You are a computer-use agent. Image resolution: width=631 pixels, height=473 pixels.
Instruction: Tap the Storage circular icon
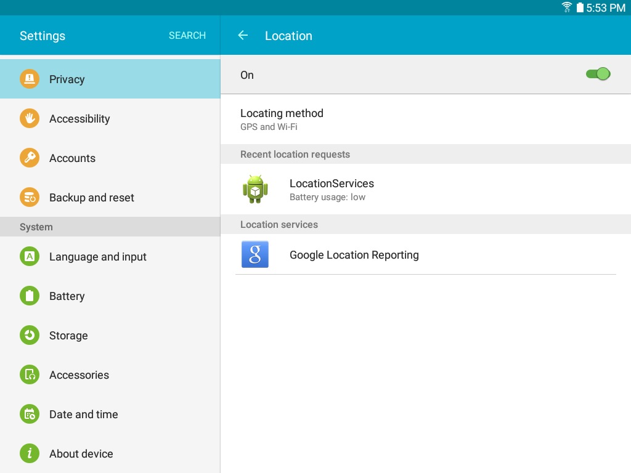coord(30,335)
